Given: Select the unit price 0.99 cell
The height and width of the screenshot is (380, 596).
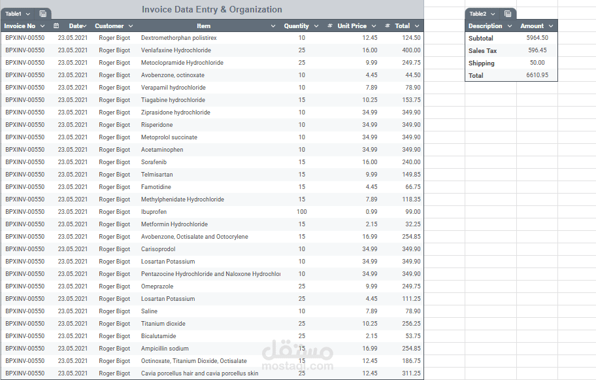Looking at the screenshot, I should pos(371,212).
